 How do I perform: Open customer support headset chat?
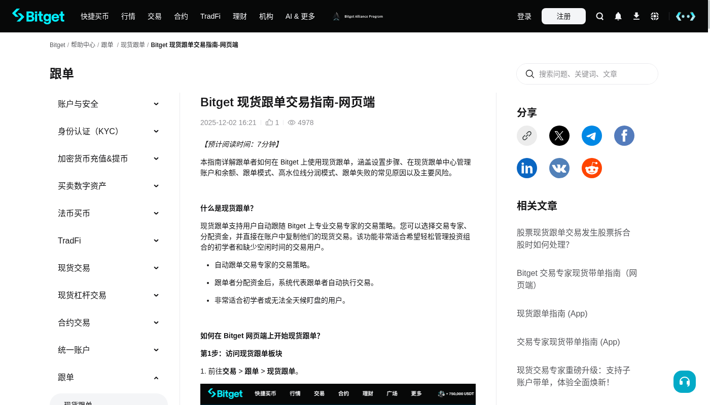pyautogui.click(x=685, y=382)
